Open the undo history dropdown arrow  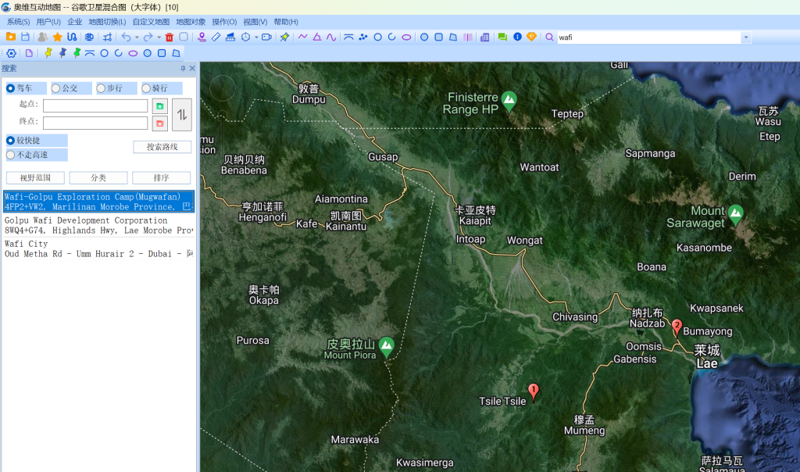(x=137, y=37)
